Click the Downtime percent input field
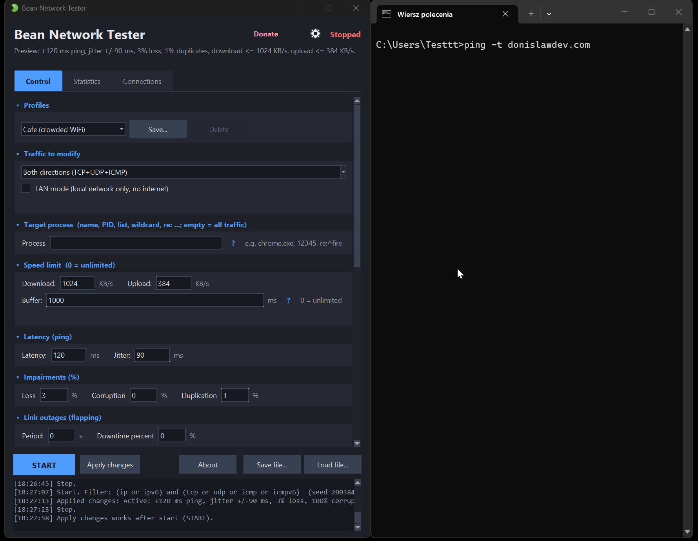 [172, 436]
